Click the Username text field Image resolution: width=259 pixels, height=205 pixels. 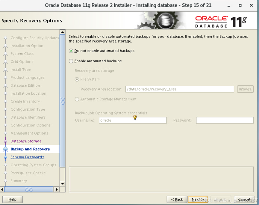[133, 120]
